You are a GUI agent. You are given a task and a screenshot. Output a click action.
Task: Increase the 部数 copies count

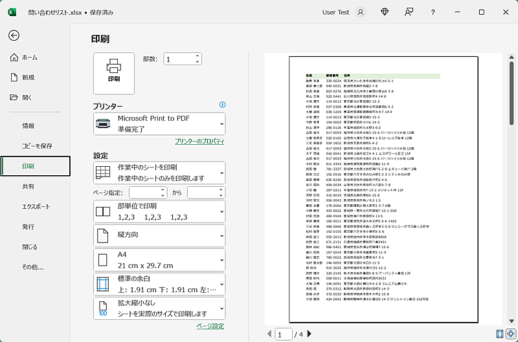pos(197,56)
